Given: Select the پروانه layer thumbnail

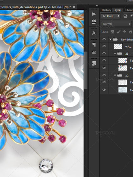Looking at the screenshot, I should click(118, 46).
